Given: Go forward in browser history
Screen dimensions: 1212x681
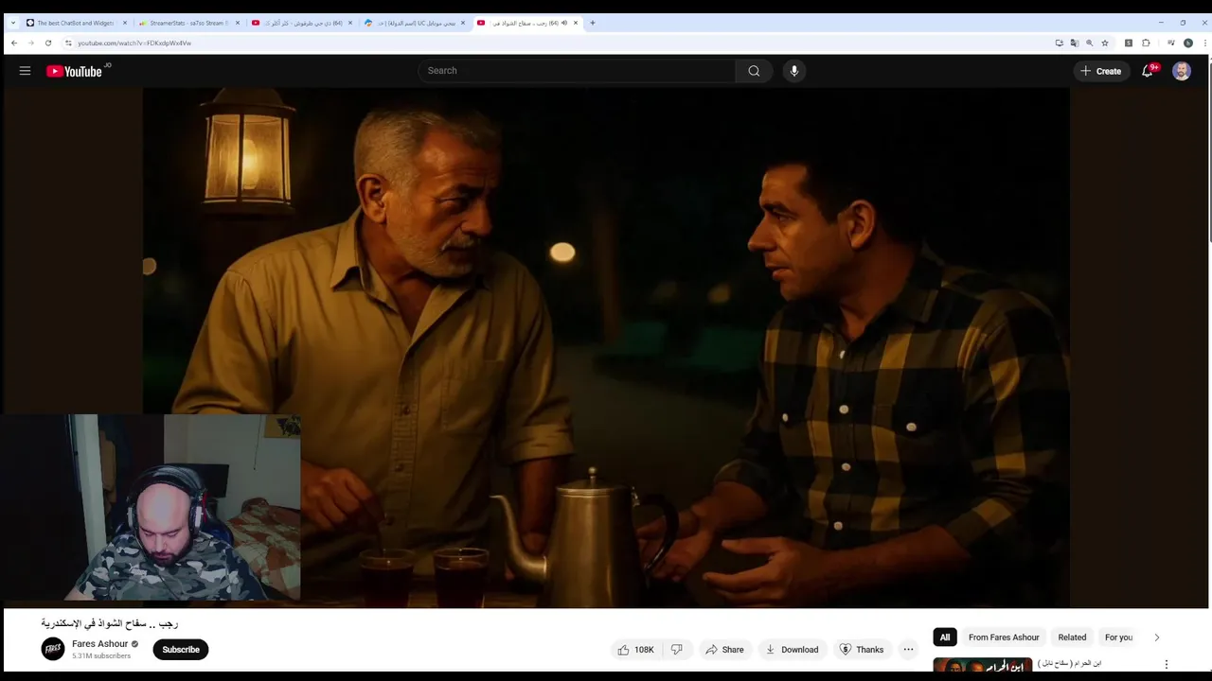Looking at the screenshot, I should 31,43.
